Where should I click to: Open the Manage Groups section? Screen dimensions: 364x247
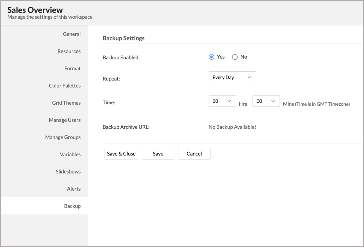63,137
